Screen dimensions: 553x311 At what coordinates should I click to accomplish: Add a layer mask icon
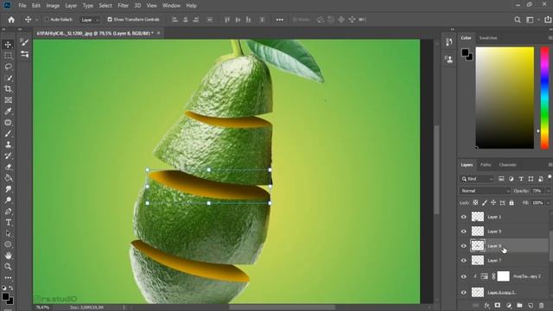(x=498, y=305)
